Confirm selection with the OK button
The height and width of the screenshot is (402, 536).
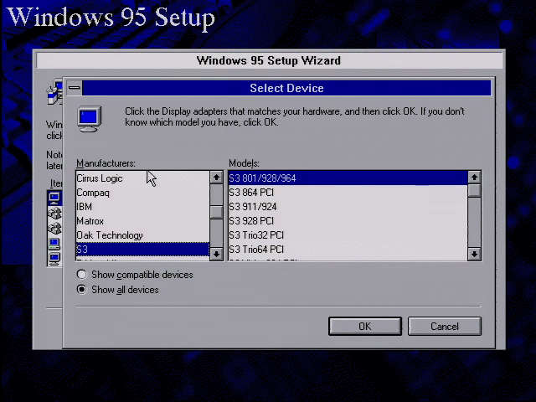tap(365, 327)
